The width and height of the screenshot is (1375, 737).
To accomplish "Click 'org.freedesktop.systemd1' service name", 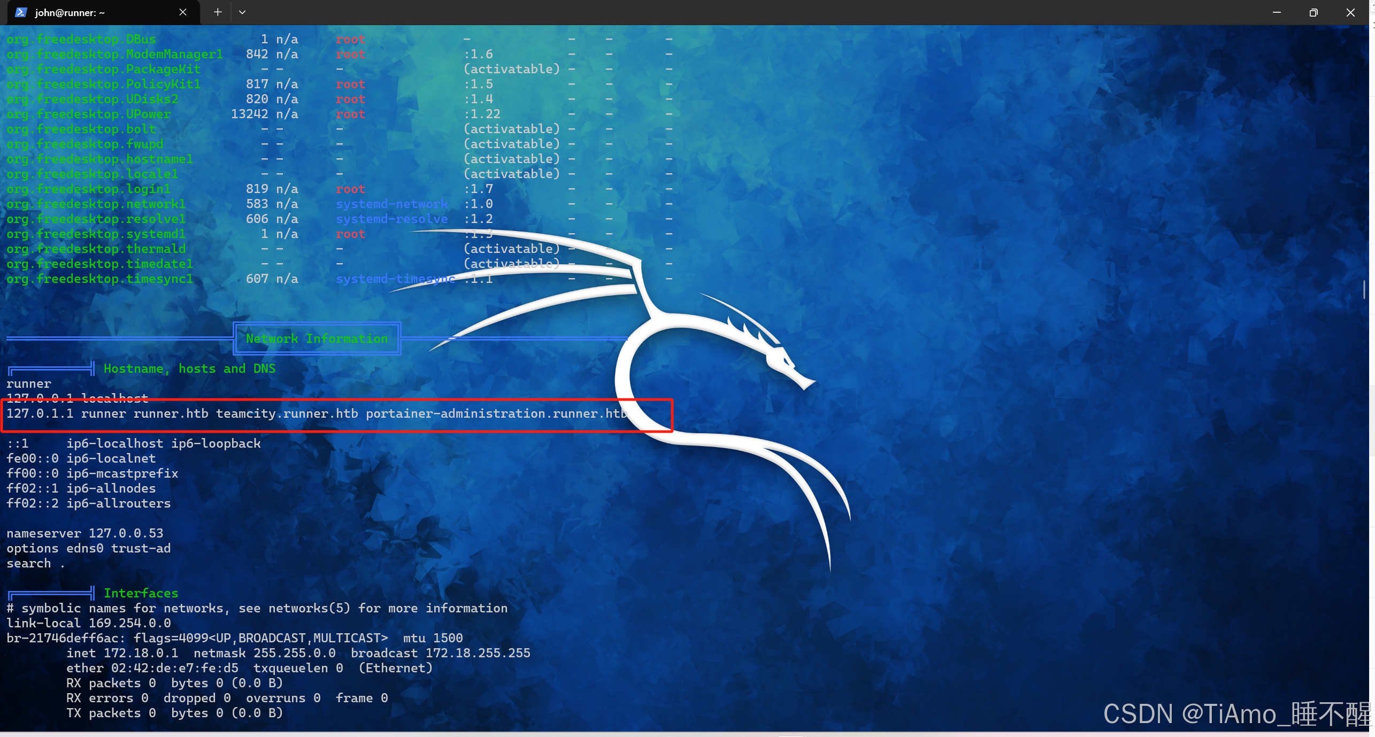I will [96, 234].
